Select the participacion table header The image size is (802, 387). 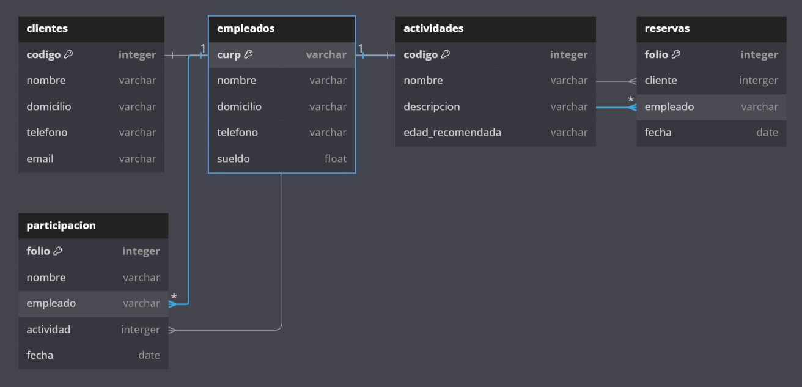pyautogui.click(x=93, y=226)
